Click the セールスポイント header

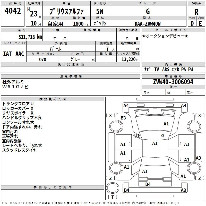click(x=173, y=30)
